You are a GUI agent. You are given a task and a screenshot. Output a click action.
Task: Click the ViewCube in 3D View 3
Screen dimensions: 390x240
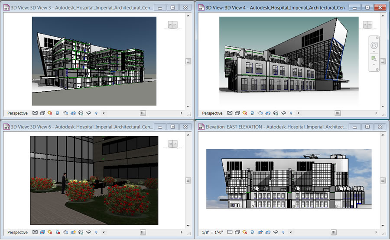[172, 25]
